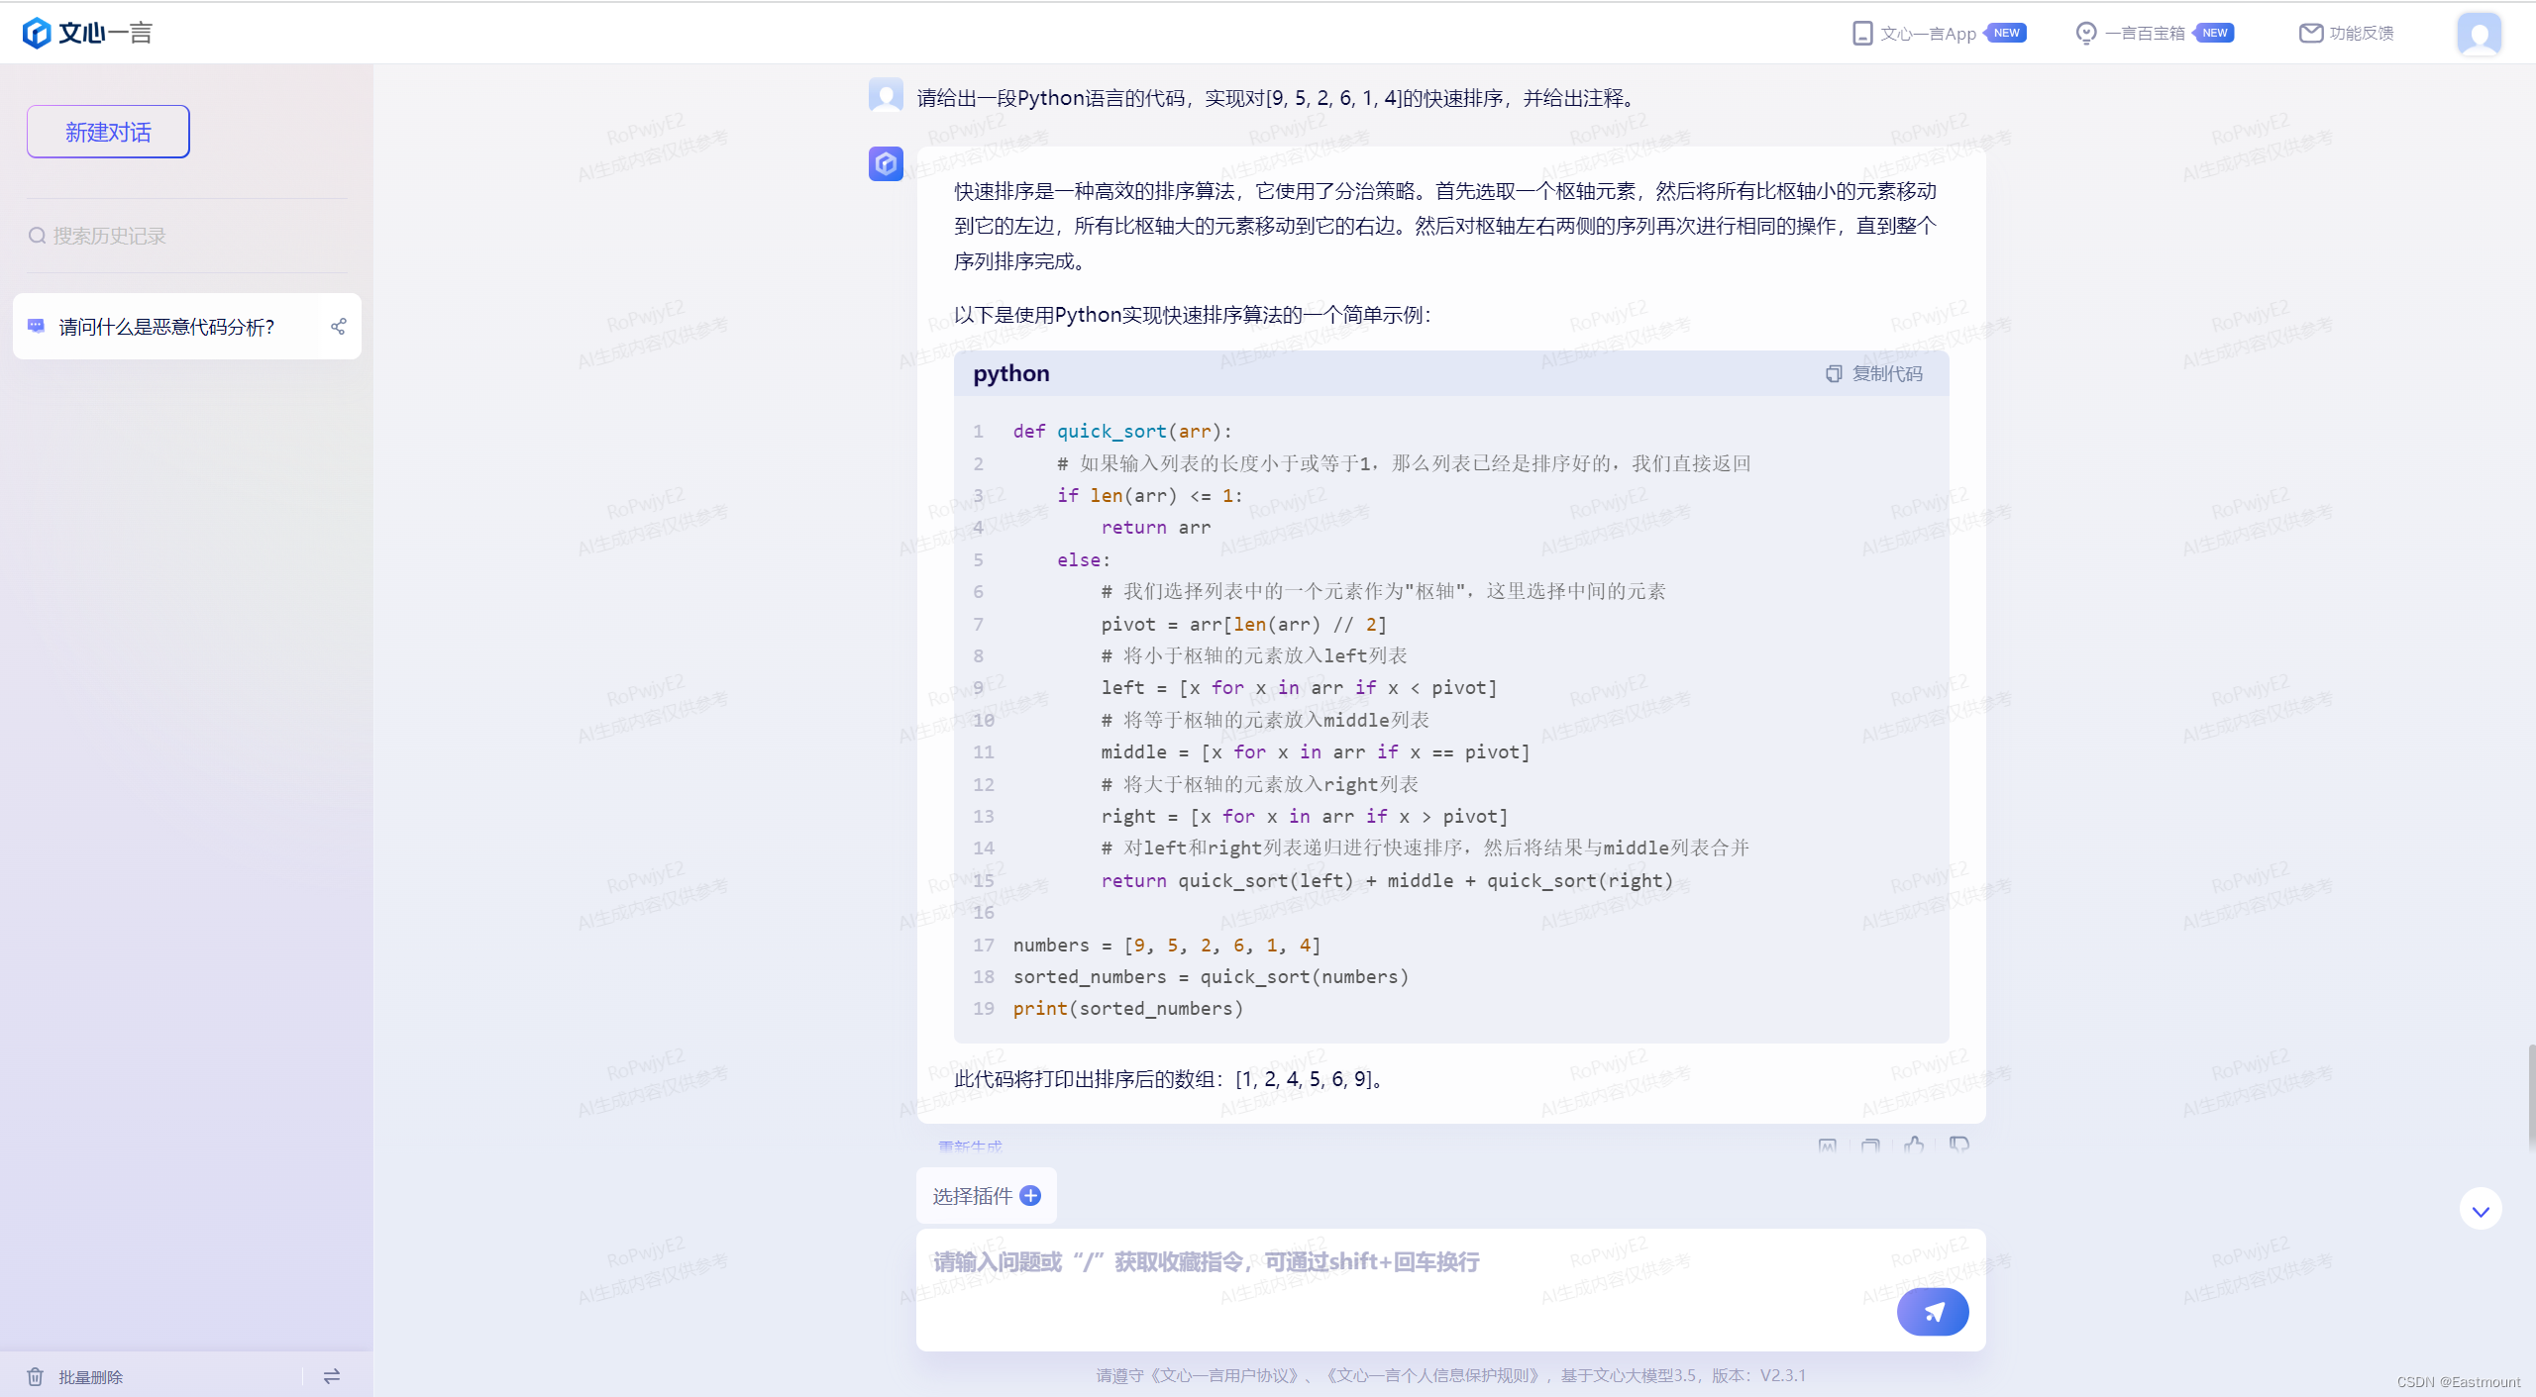Click the 文心一言 logo
Screen dimensions: 2536x1397
tap(87, 33)
